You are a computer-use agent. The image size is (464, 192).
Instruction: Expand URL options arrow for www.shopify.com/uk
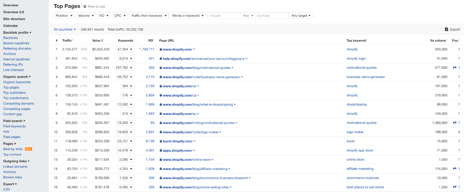click(198, 86)
